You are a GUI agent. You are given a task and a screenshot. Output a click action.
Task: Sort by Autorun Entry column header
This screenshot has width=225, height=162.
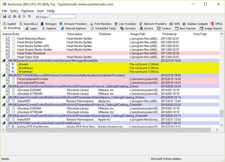pos(34,34)
